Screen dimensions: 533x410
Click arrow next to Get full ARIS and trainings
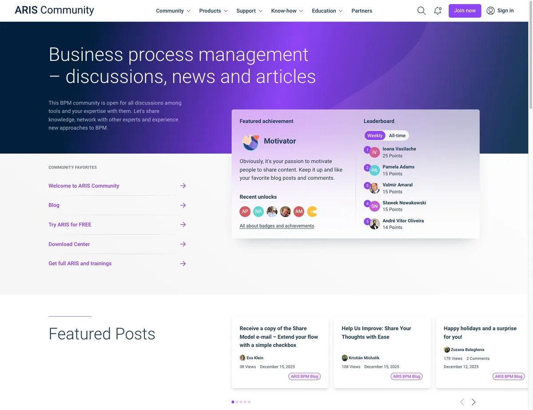(183, 264)
